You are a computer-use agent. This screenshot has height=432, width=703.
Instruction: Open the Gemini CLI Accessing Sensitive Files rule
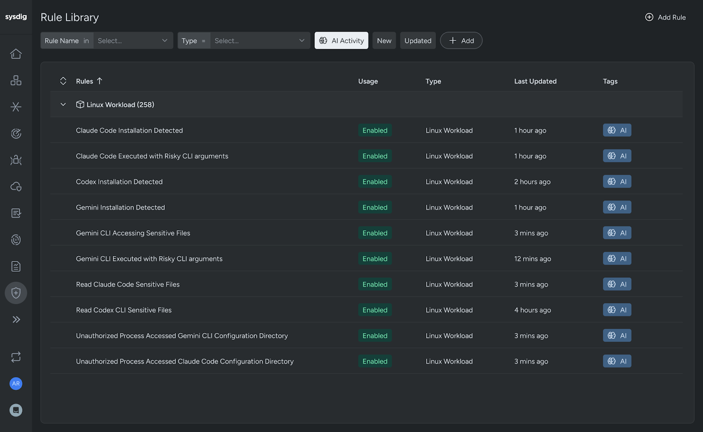pyautogui.click(x=133, y=233)
